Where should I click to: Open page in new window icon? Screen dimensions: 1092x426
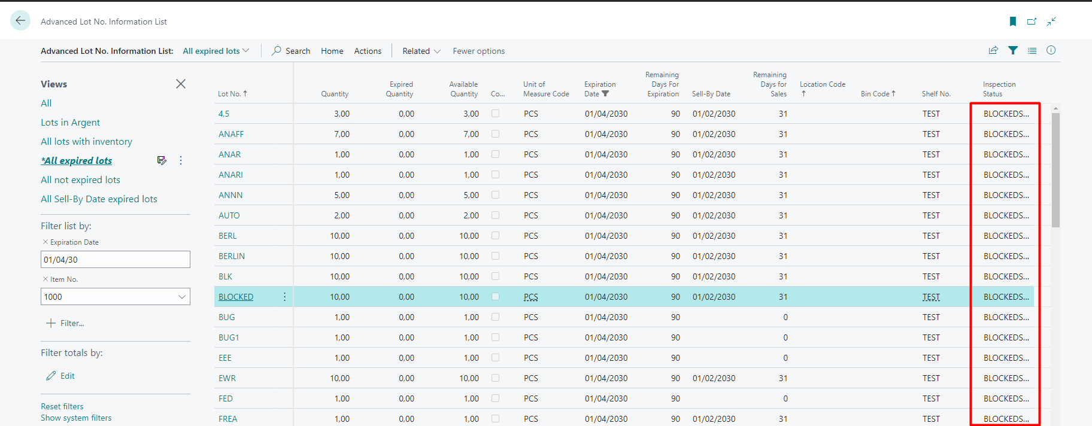1032,22
